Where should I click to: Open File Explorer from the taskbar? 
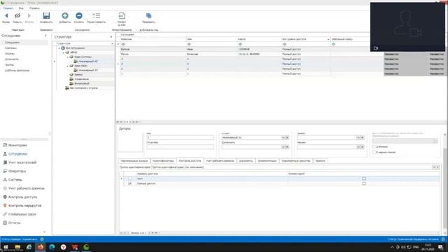pos(17,247)
